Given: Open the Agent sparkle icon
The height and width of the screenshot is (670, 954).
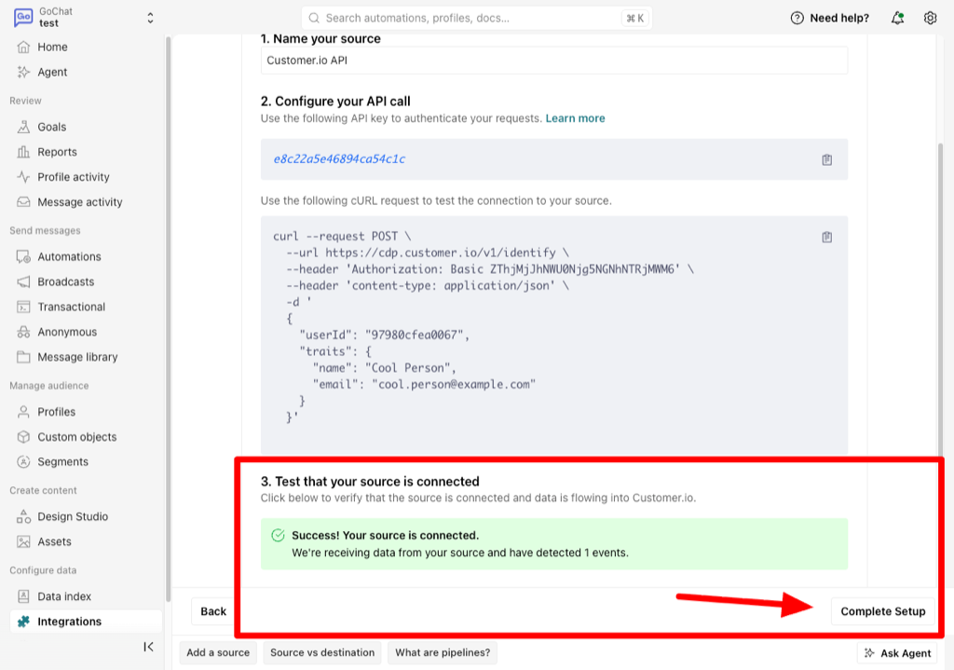Looking at the screenshot, I should point(23,72).
